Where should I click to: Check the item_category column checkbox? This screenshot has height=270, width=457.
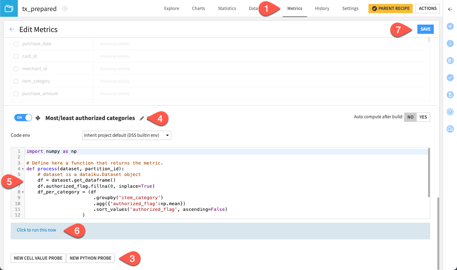point(16,81)
